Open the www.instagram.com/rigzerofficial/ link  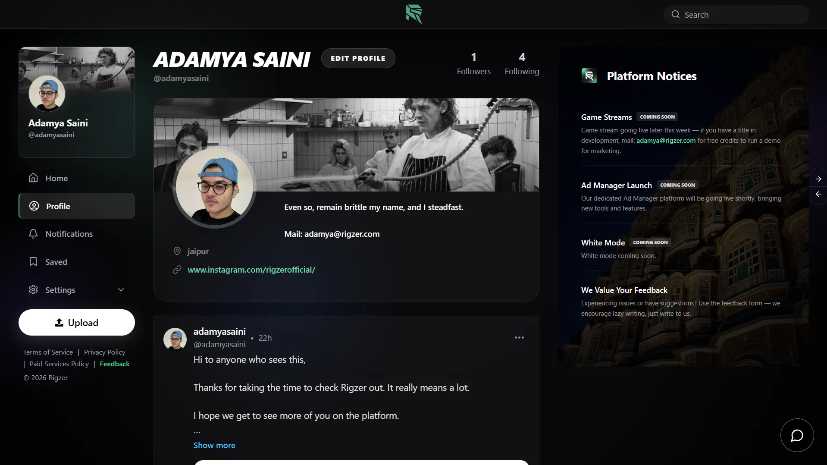(x=251, y=270)
